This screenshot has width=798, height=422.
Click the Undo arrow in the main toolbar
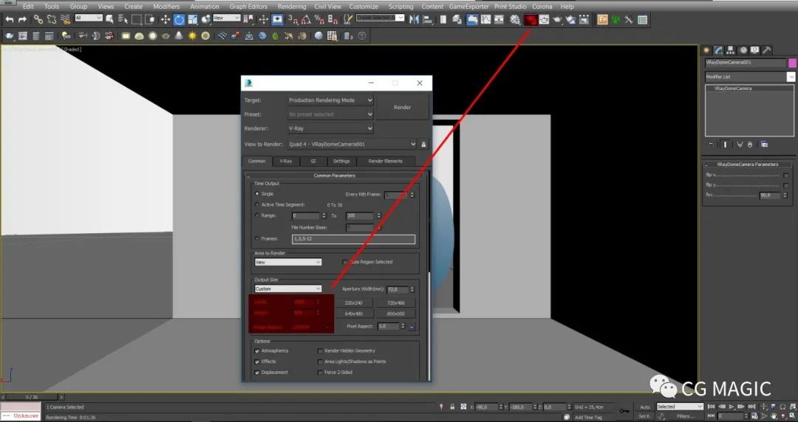[9, 18]
